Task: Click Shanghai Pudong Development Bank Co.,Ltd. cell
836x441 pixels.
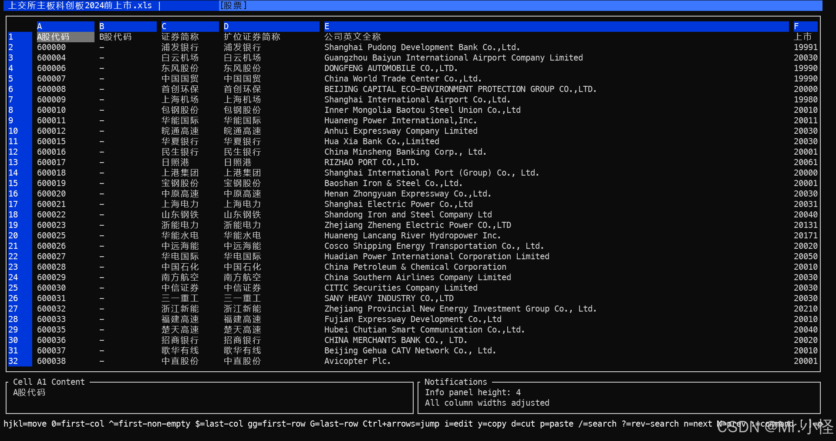Action: click(422, 47)
